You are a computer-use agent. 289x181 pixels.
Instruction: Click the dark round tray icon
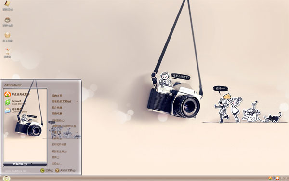(x=274, y=178)
